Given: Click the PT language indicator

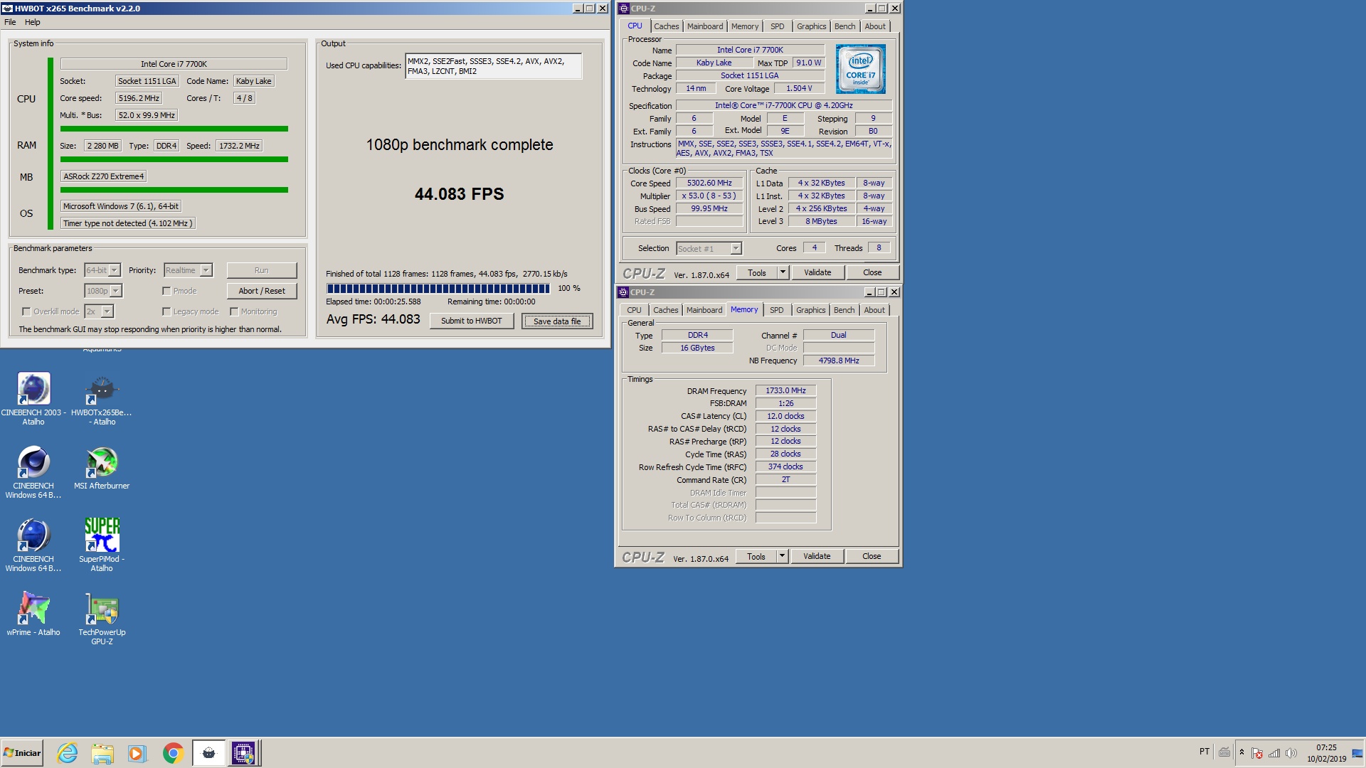Looking at the screenshot, I should [x=1204, y=752].
